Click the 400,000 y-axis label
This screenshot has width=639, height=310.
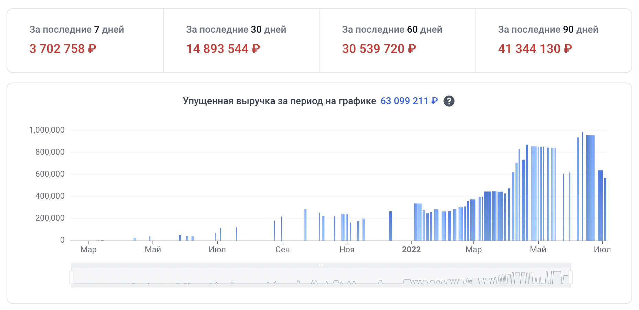(50, 196)
